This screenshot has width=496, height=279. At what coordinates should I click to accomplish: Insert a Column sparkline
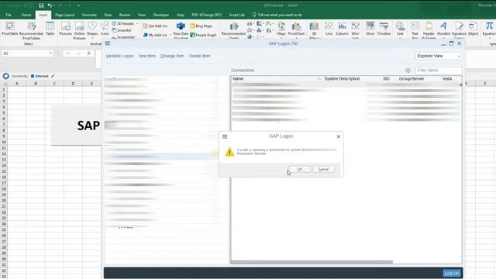[342, 29]
